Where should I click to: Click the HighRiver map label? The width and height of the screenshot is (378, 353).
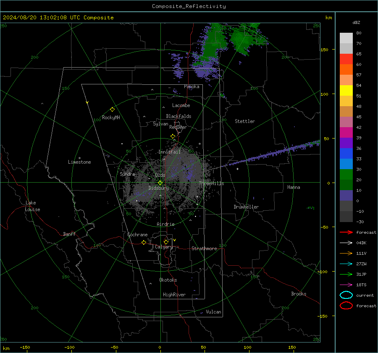pyautogui.click(x=174, y=295)
